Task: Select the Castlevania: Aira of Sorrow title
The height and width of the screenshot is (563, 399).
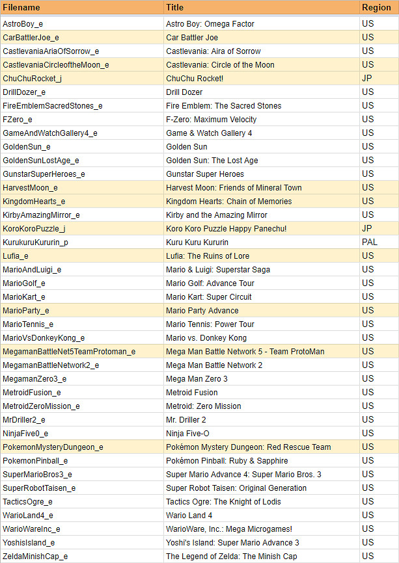Action: (x=213, y=51)
